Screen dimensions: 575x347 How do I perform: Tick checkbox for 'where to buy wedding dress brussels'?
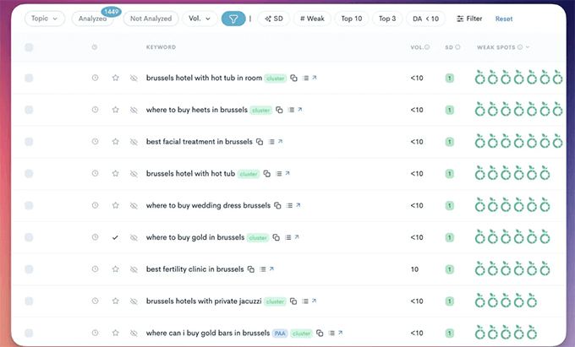point(29,205)
